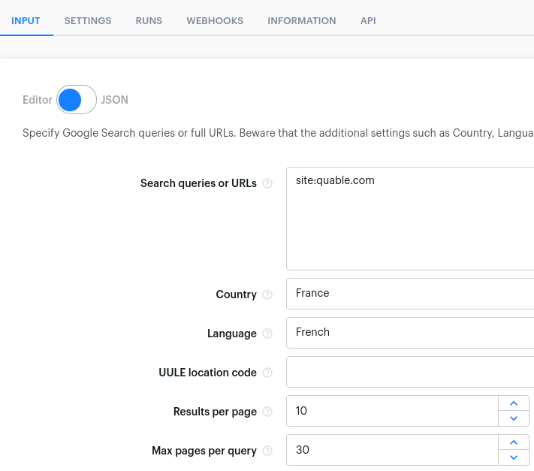This screenshot has height=471, width=534.
Task: Toggle the Editor/JSON switch
Action: pyautogui.click(x=77, y=99)
